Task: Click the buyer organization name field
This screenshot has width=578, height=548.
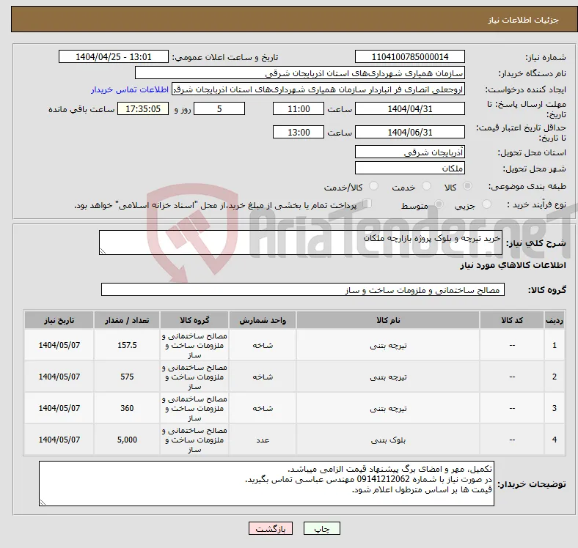Action: click(300, 73)
